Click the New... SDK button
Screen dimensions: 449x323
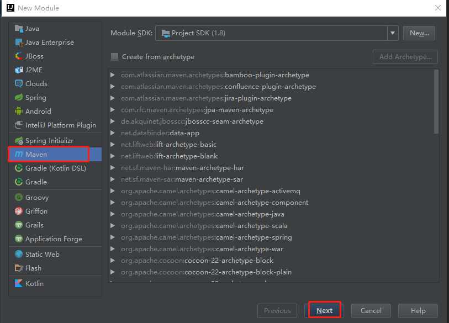click(x=419, y=33)
